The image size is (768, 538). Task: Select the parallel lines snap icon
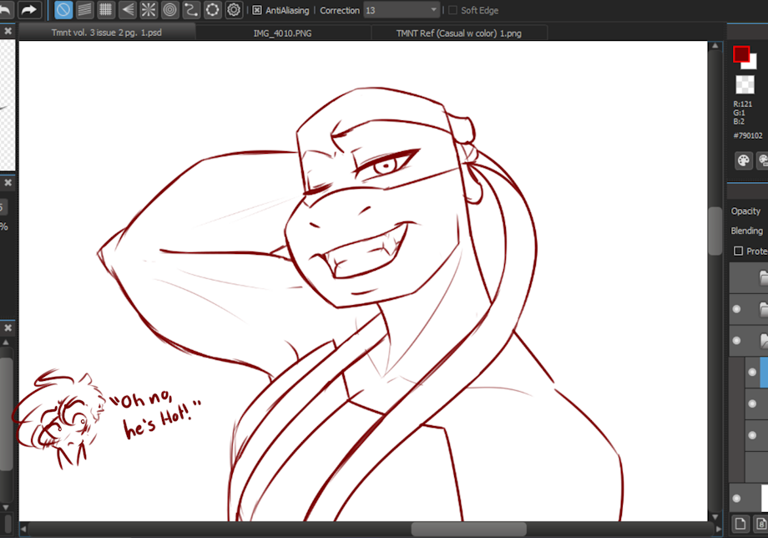click(x=85, y=10)
